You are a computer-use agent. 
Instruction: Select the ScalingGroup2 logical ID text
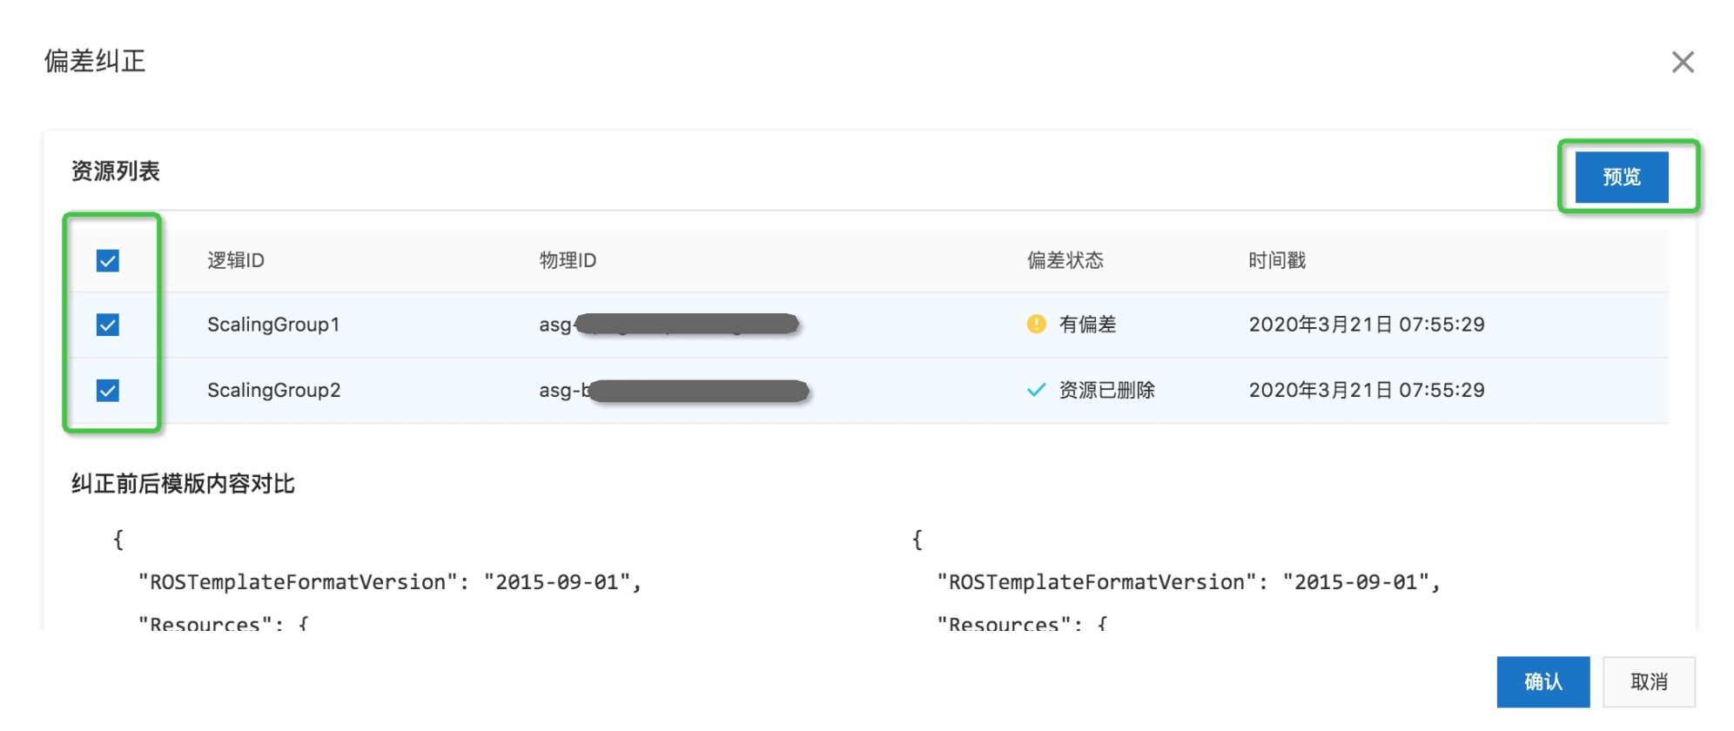(273, 390)
